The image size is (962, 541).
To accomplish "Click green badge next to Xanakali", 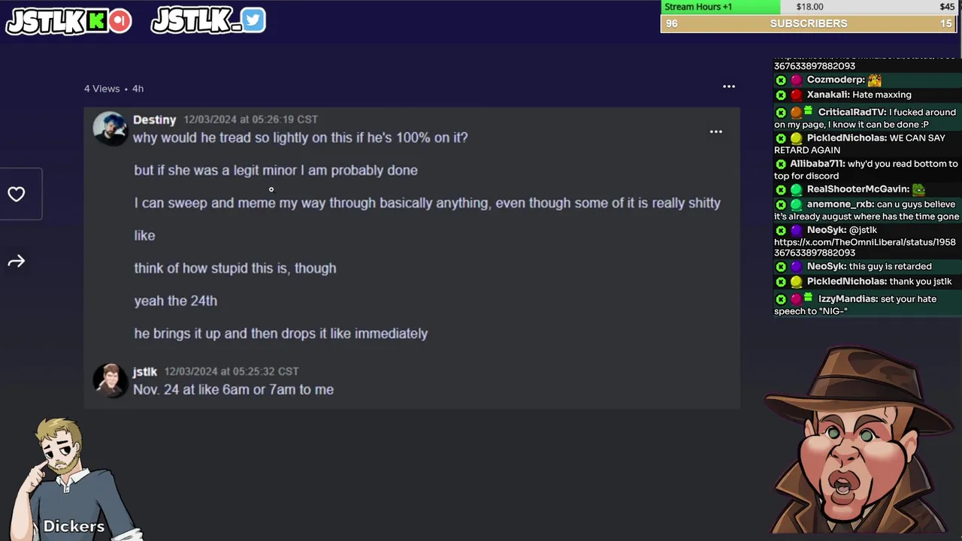I will click(781, 95).
